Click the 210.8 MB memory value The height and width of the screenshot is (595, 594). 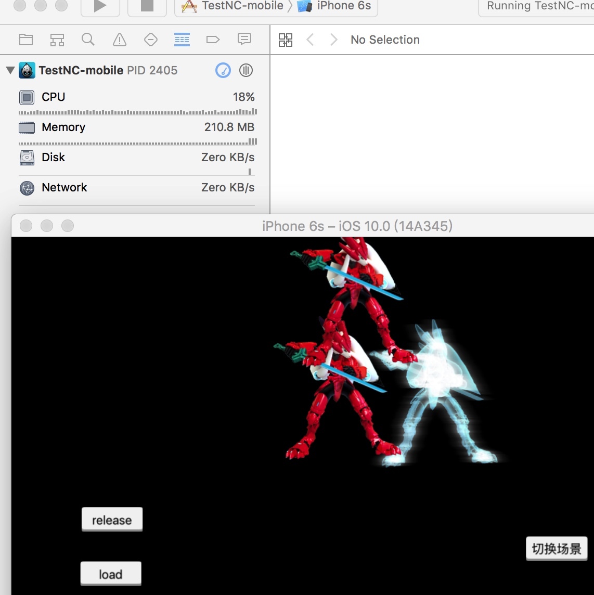tap(229, 127)
